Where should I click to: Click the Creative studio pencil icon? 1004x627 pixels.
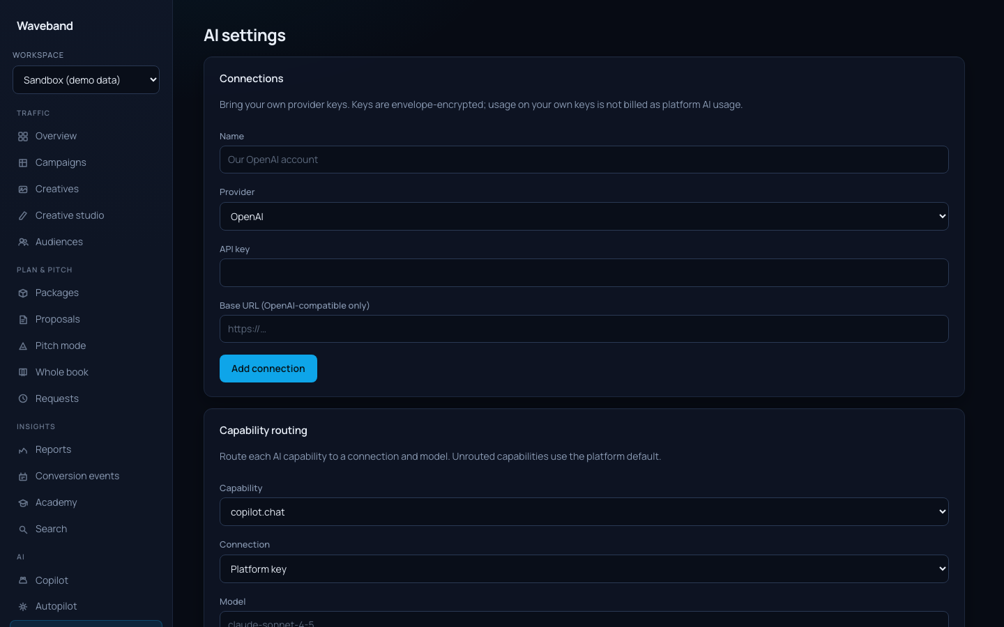pos(23,216)
